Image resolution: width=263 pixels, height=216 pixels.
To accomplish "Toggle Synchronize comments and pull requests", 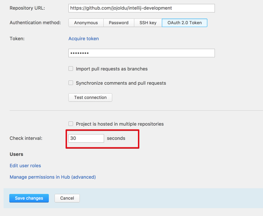I will pyautogui.click(x=71, y=83).
